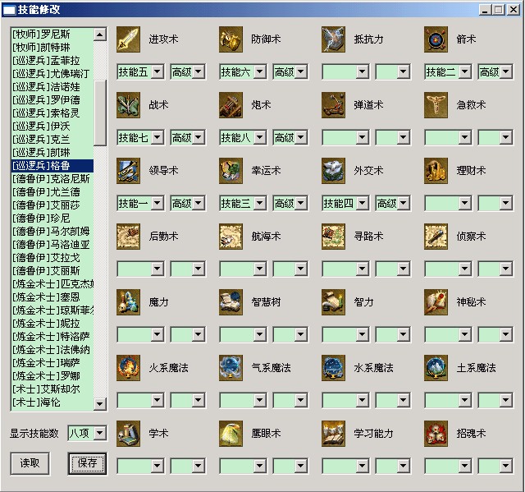
Task: Open the 防御术 level dropdown showing 高级
Action: point(290,71)
